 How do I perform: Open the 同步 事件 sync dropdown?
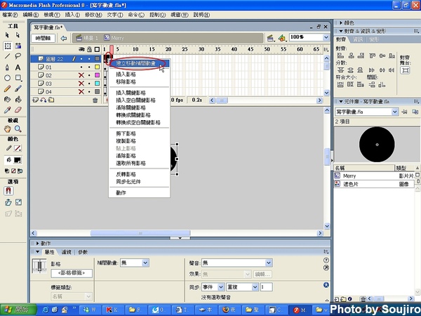221,287
